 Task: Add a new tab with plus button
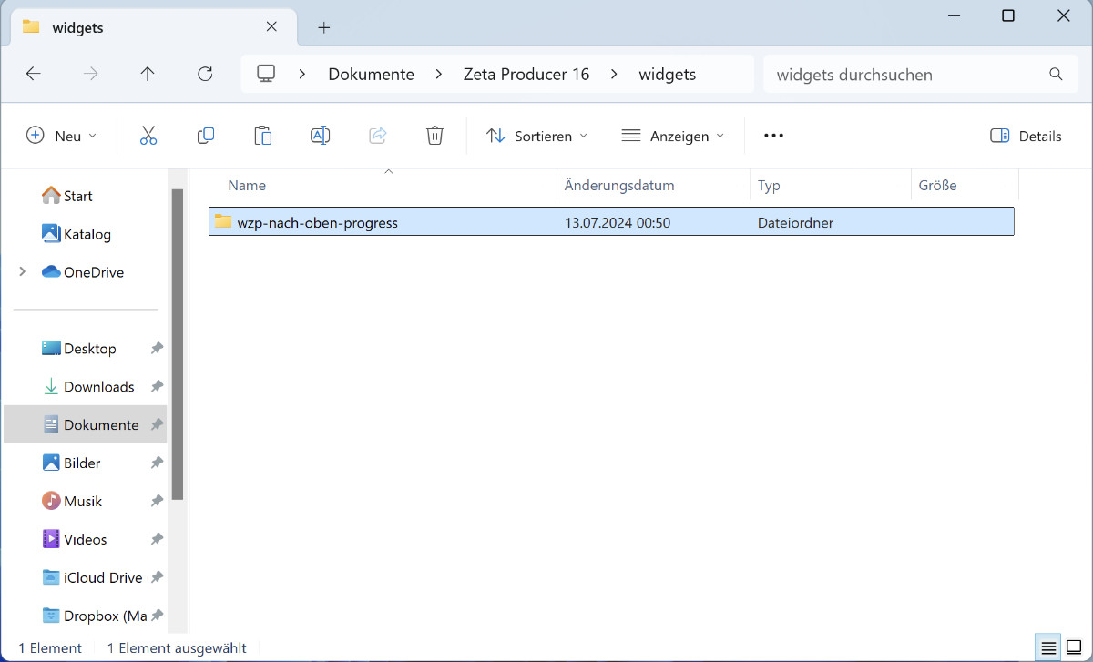point(323,27)
